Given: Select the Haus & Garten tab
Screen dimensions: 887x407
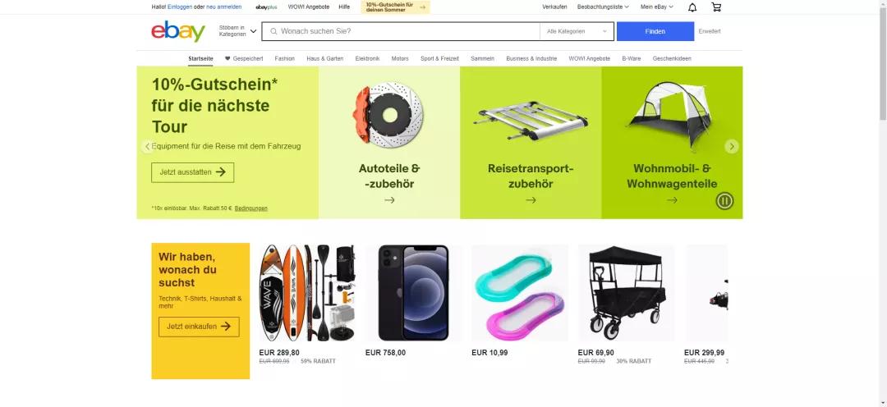Looking at the screenshot, I should click(324, 59).
